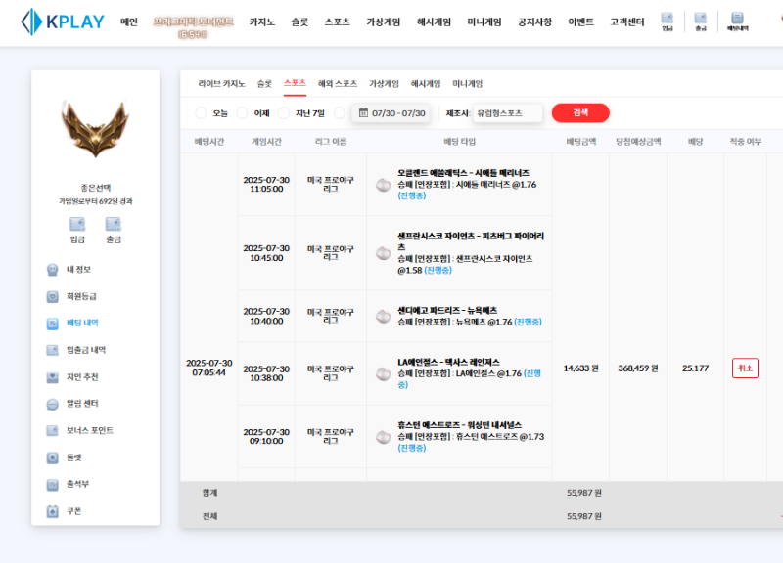The width and height of the screenshot is (783, 563).
Task: Click baseball icon for LA에인절스 match
Action: 383,373
